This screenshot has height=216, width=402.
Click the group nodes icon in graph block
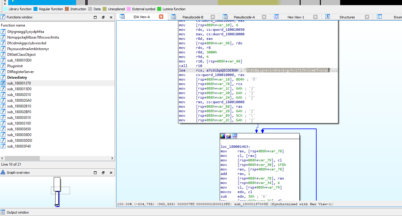pos(235,136)
